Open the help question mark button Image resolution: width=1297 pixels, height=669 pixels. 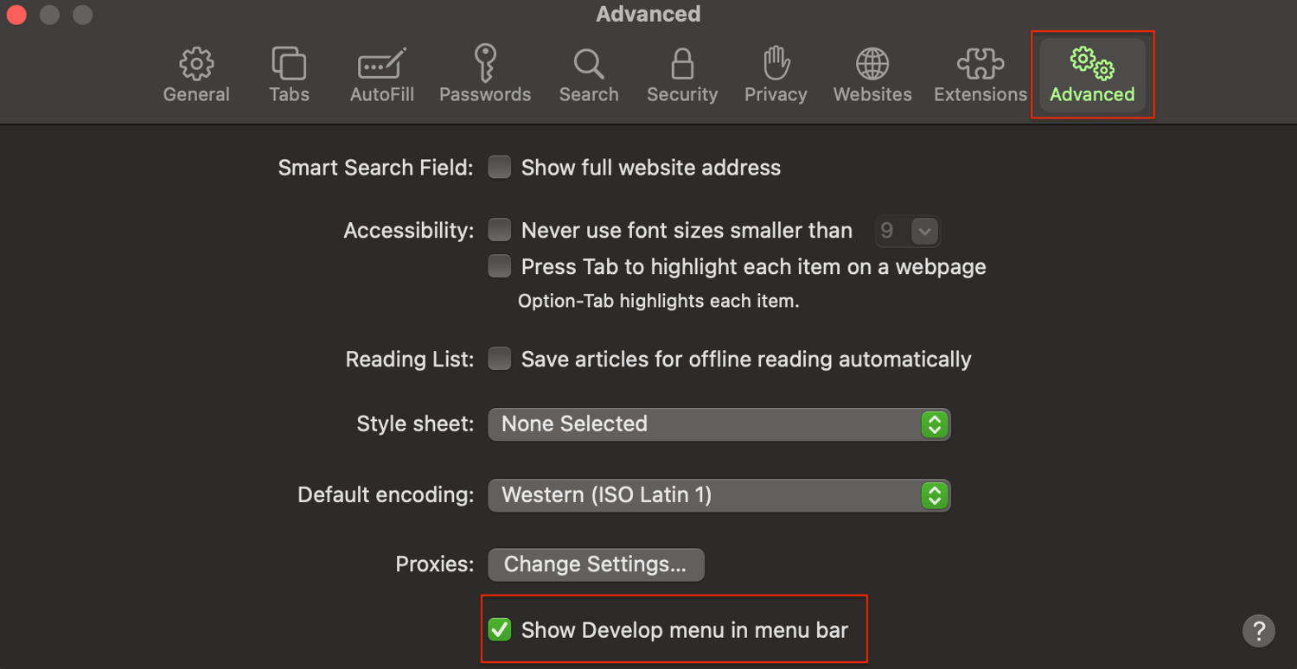[1259, 630]
